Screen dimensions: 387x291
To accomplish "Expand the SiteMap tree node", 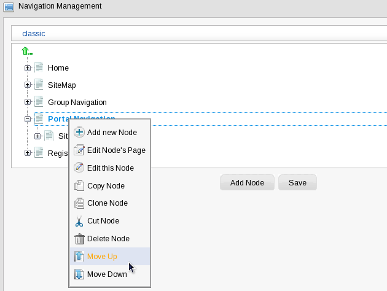I will (28, 85).
